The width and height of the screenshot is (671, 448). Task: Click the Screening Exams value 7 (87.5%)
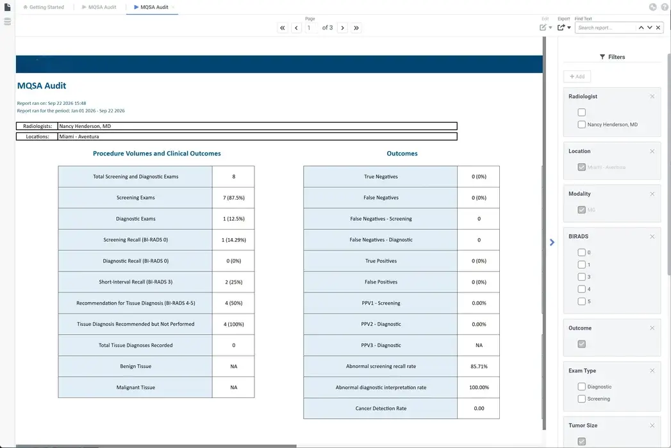point(234,198)
